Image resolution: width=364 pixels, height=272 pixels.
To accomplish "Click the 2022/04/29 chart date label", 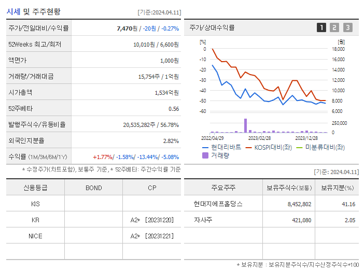I will click(x=213, y=138).
